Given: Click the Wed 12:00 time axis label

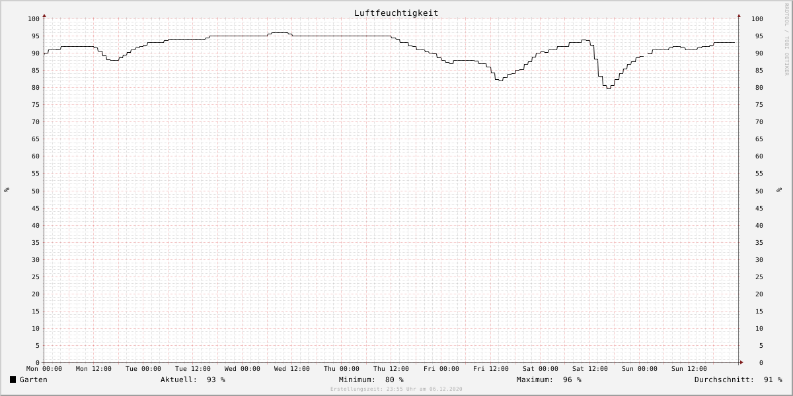Looking at the screenshot, I should tap(292, 369).
